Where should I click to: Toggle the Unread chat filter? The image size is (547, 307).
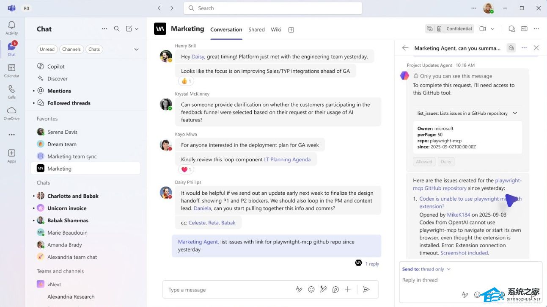click(47, 49)
